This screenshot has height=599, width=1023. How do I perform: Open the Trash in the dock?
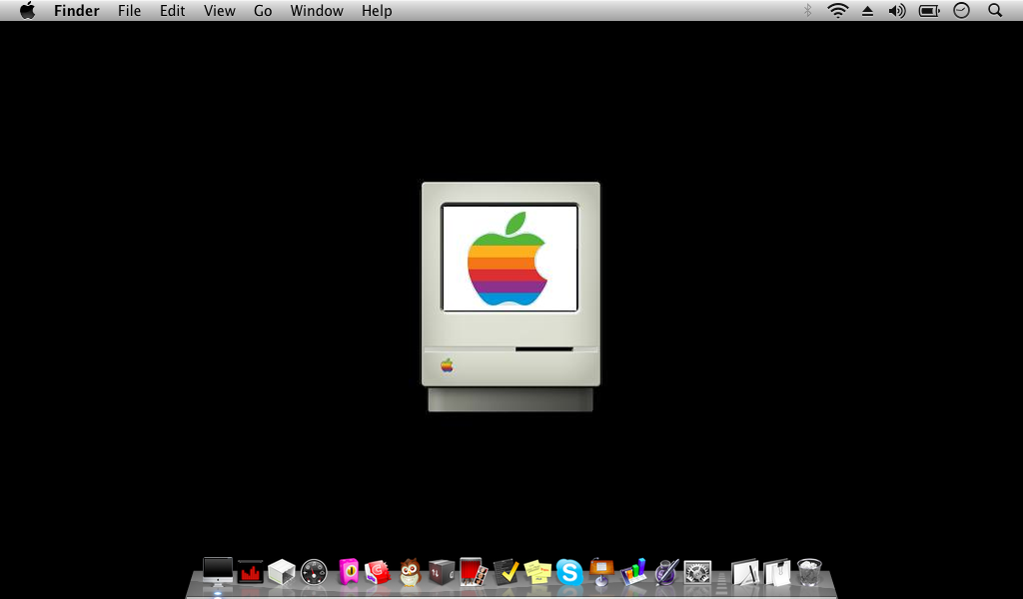click(x=809, y=572)
